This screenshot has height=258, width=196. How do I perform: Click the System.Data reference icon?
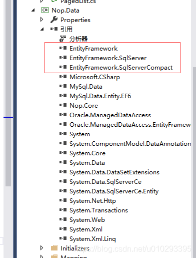pyautogui.click(x=63, y=162)
